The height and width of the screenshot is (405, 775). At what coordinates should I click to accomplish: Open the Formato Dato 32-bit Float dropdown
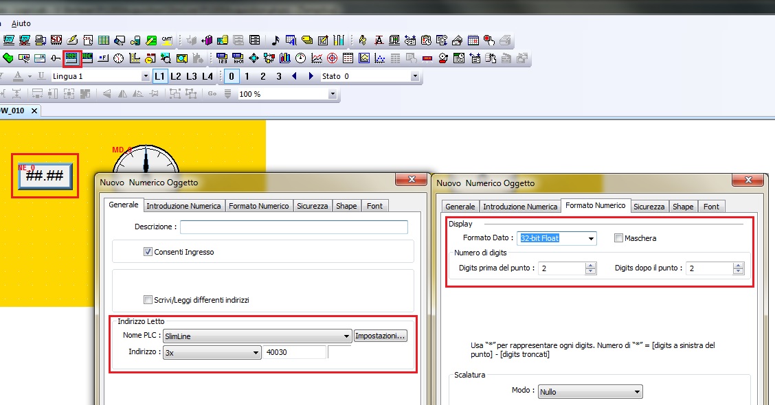click(591, 239)
